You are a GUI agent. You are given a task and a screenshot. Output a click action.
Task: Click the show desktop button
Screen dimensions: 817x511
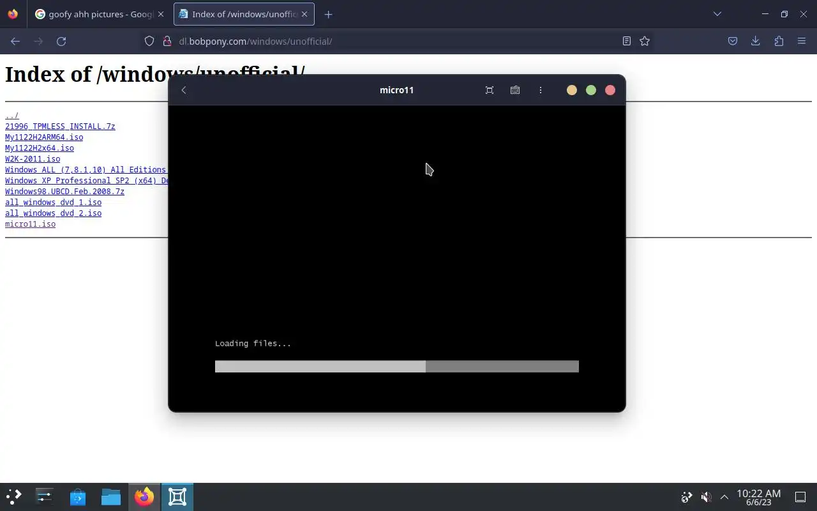point(800,497)
